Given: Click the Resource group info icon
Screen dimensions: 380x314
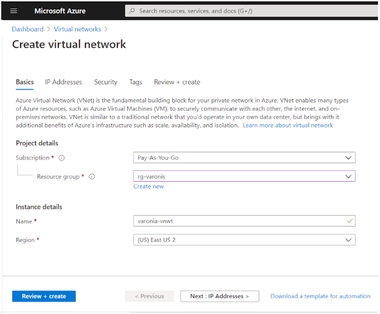Looking at the screenshot, I should pyautogui.click(x=92, y=177).
